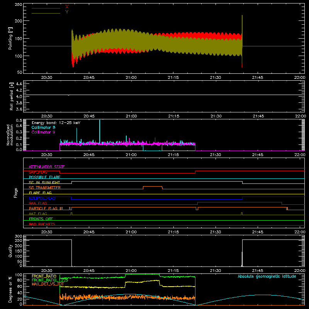Click the 'Normalized modulation' axis title
Image resolution: width=309 pixels, height=309 pixels.
coord(10,135)
